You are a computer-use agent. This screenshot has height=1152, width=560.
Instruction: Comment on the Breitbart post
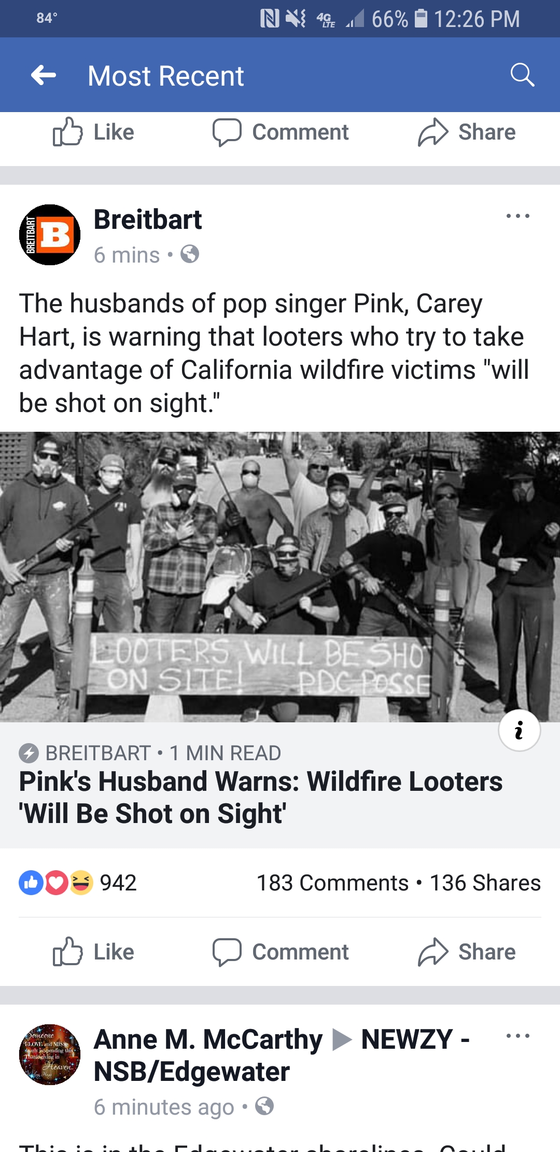coord(281,952)
